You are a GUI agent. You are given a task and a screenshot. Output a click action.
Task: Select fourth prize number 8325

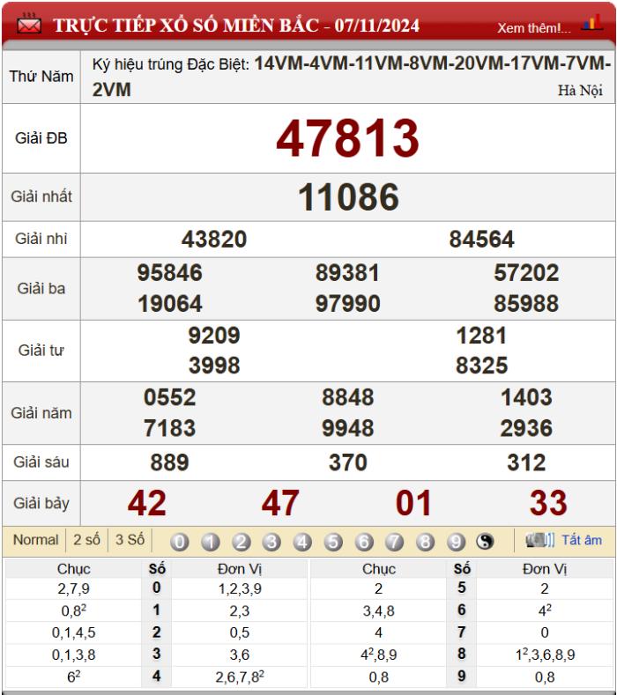[482, 366]
